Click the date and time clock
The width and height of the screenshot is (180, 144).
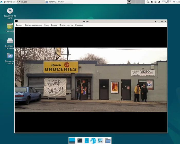tap(167, 2)
